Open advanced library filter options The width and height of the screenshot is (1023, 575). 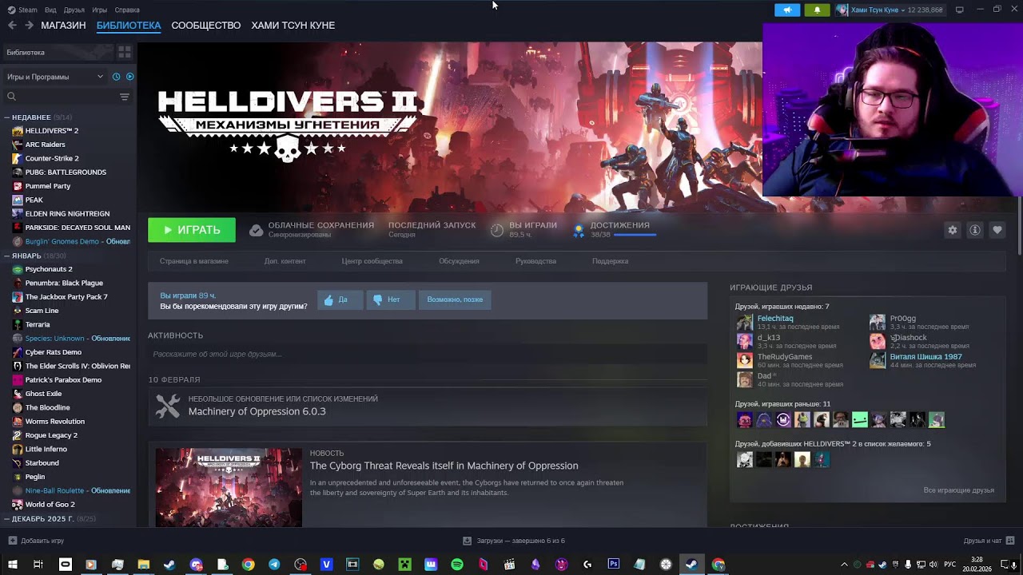click(125, 97)
